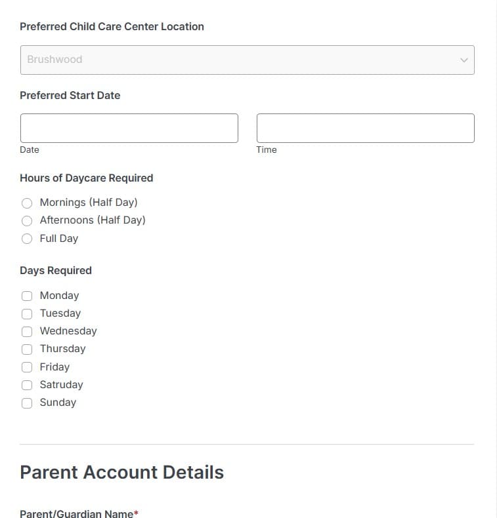Image resolution: width=497 pixels, height=518 pixels.
Task: Click the Brushwood placeholder text in the select box
Action: click(x=54, y=60)
